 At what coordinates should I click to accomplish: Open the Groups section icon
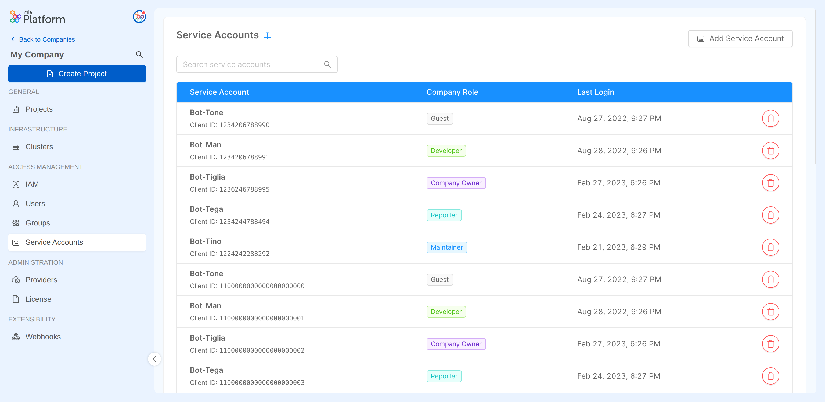click(16, 223)
